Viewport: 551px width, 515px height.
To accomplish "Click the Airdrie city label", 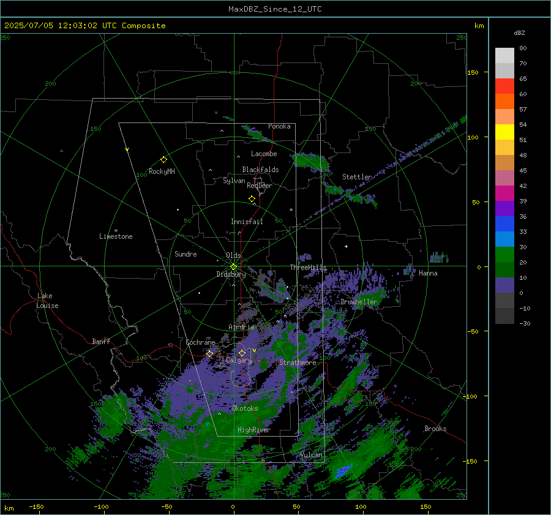I will coord(241,327).
